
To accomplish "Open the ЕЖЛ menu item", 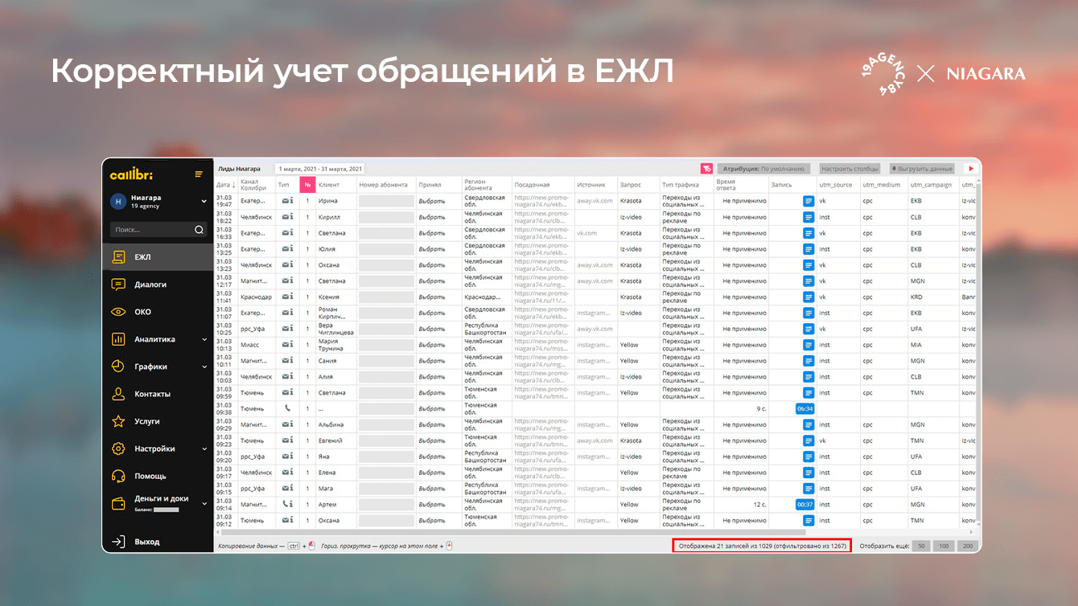I will point(158,257).
